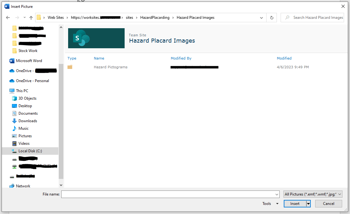Click the Insert button
350x214 pixels.
[295, 204]
